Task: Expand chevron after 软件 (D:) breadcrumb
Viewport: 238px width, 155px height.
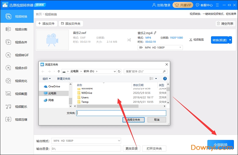Action: pos(97,71)
